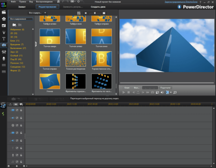216x168 pixels.
Task: Click the new folder icon in library
Action: [14, 25]
